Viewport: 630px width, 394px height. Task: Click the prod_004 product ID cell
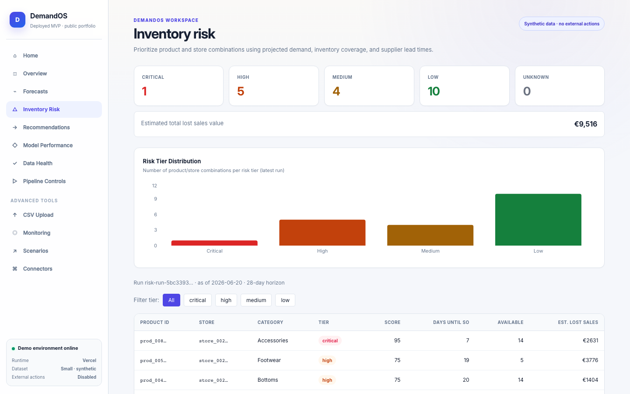tap(153, 380)
